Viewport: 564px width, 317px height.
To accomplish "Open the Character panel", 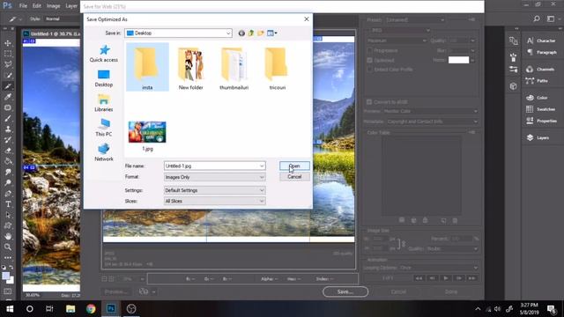I will click(542, 41).
